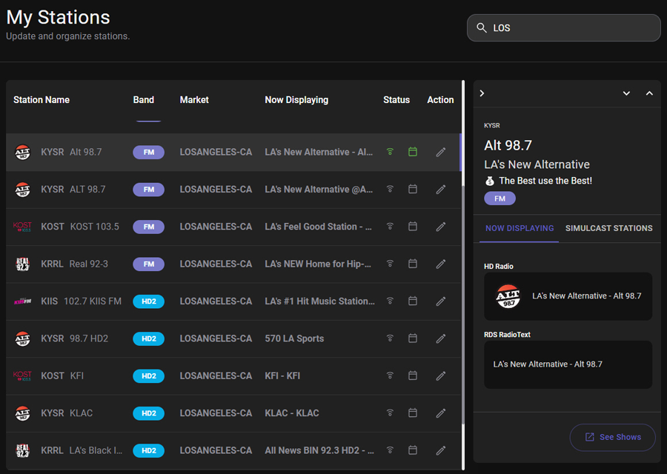The image size is (667, 474).
Task: Click "The Best use the Best!" text
Action: [x=545, y=181]
